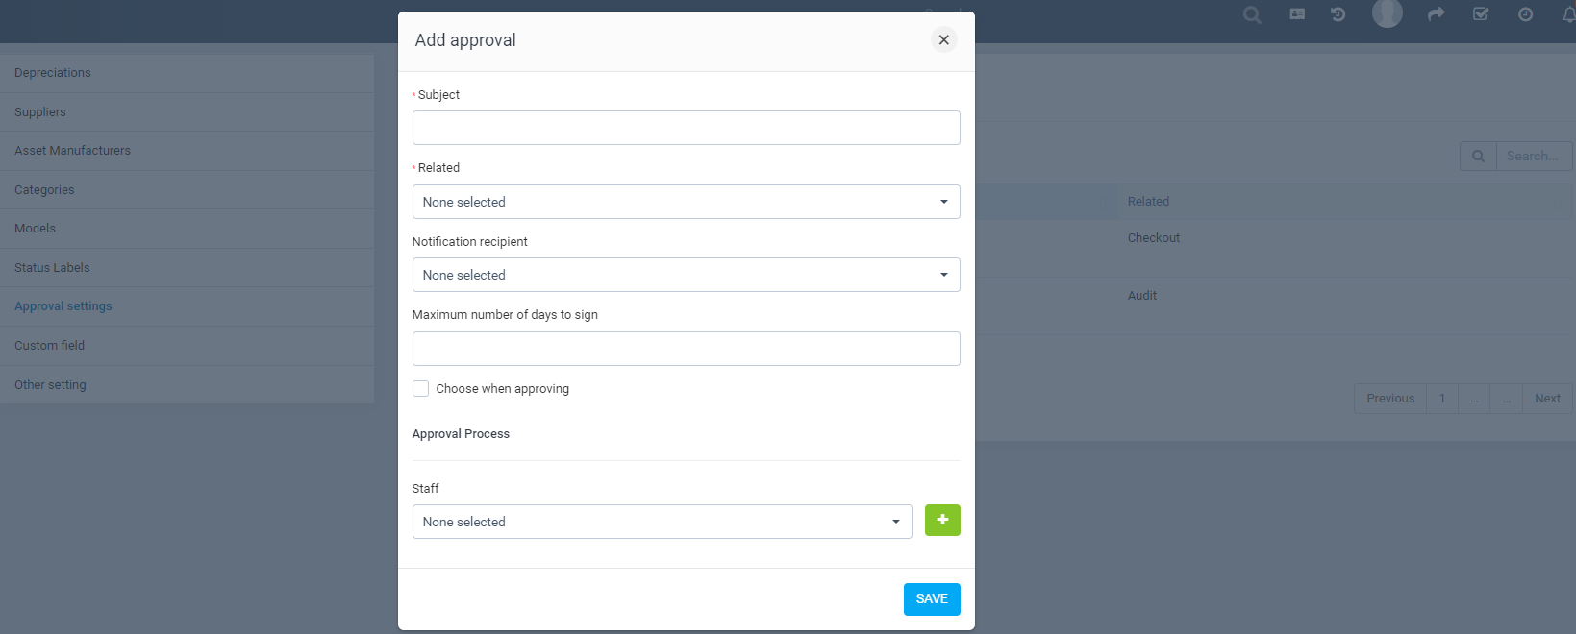Toggle the Choose when approving checkbox

tap(421, 389)
